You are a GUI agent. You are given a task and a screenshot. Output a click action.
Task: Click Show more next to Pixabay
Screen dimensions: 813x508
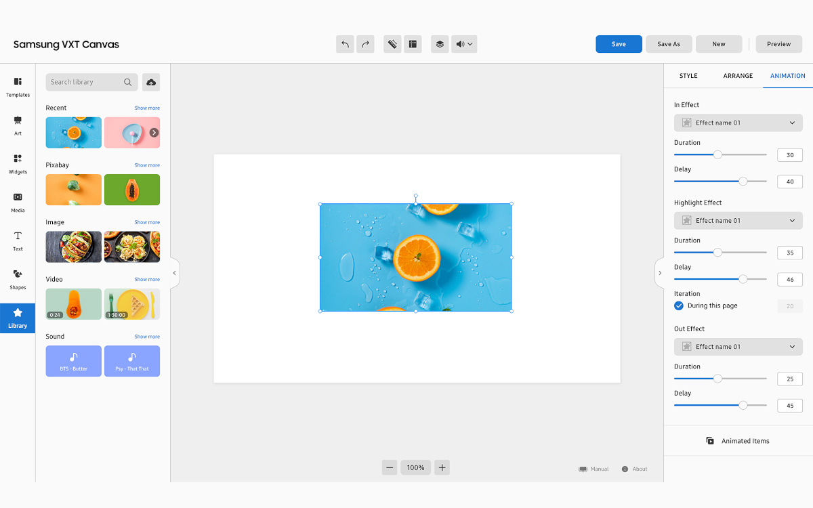point(147,165)
